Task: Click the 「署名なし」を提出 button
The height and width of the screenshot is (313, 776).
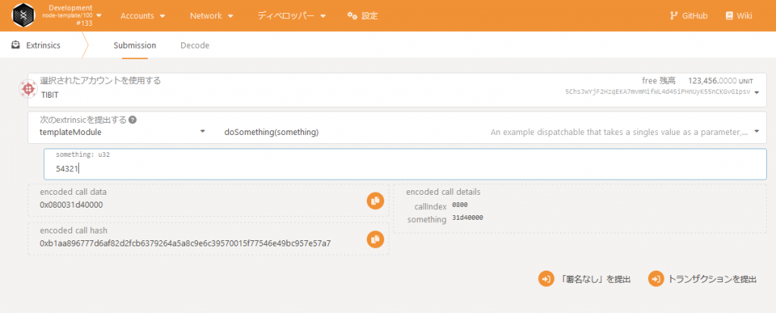Action: 584,279
